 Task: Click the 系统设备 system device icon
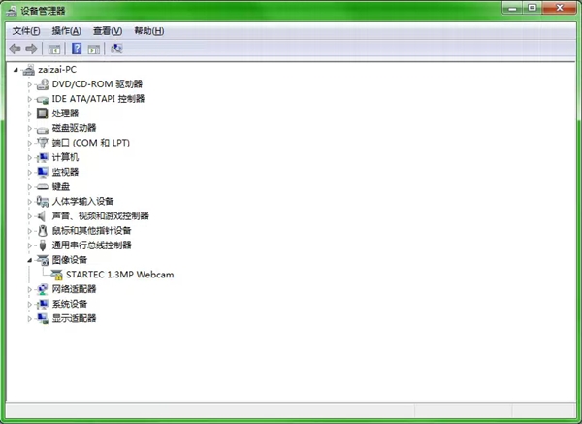42,304
